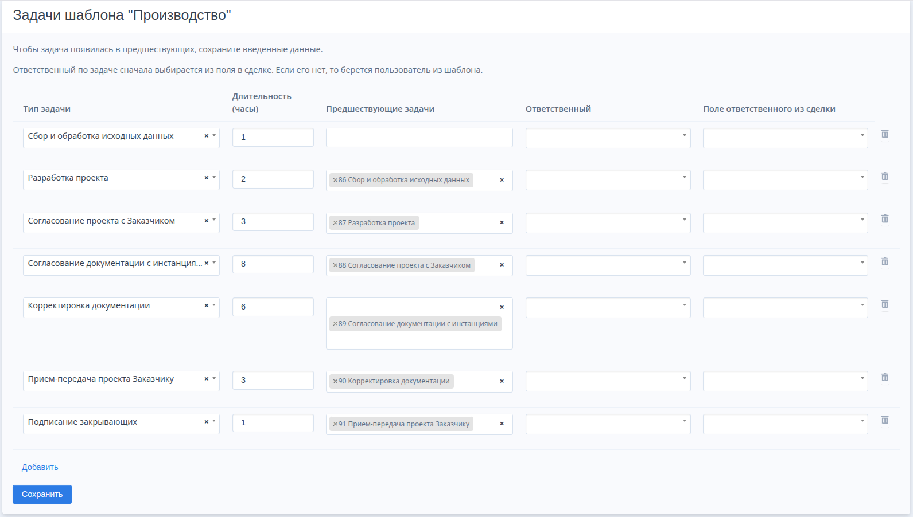Image resolution: width=913 pixels, height=517 pixels.
Task: Click the Сохранить button
Action: tap(42, 494)
